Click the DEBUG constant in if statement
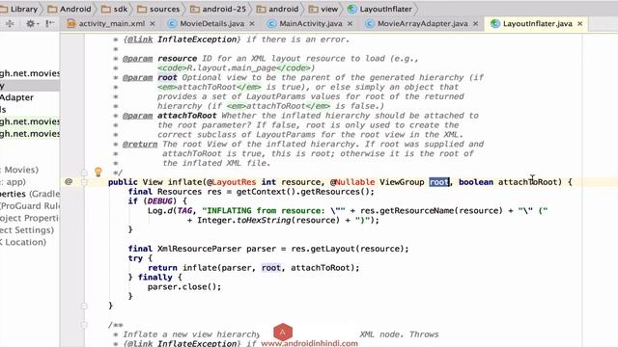Screen dimensions: 618x347 159,201
